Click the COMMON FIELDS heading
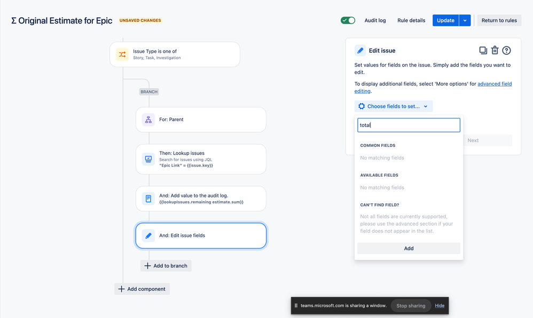Image resolution: width=533 pixels, height=318 pixels. 378,146
